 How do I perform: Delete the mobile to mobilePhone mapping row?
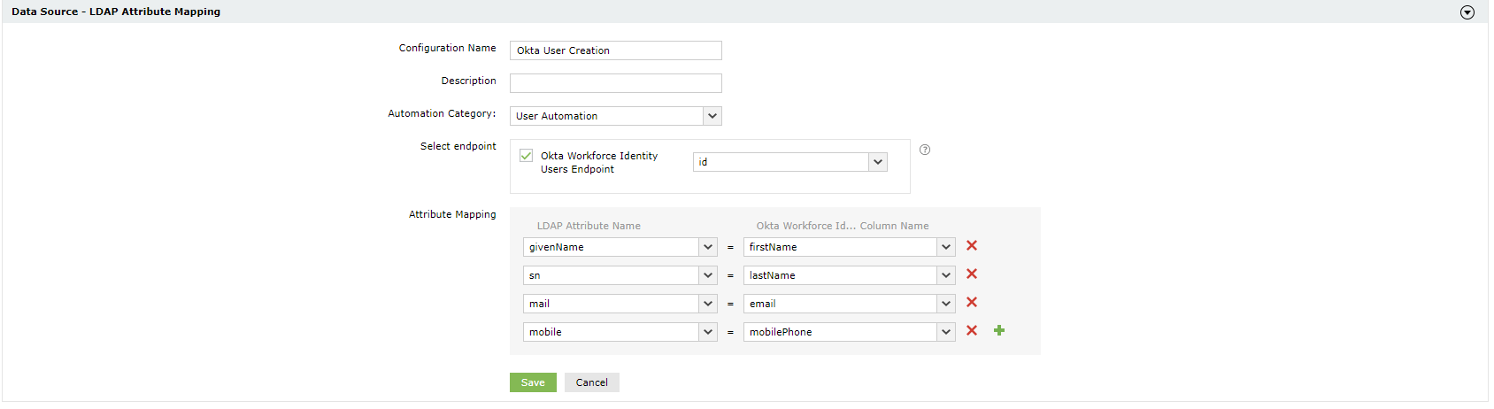pyautogui.click(x=972, y=331)
